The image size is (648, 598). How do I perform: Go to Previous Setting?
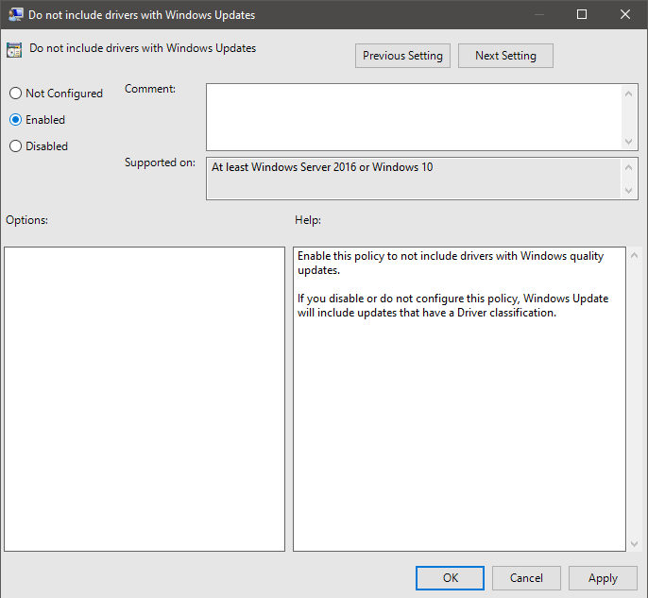pos(402,56)
